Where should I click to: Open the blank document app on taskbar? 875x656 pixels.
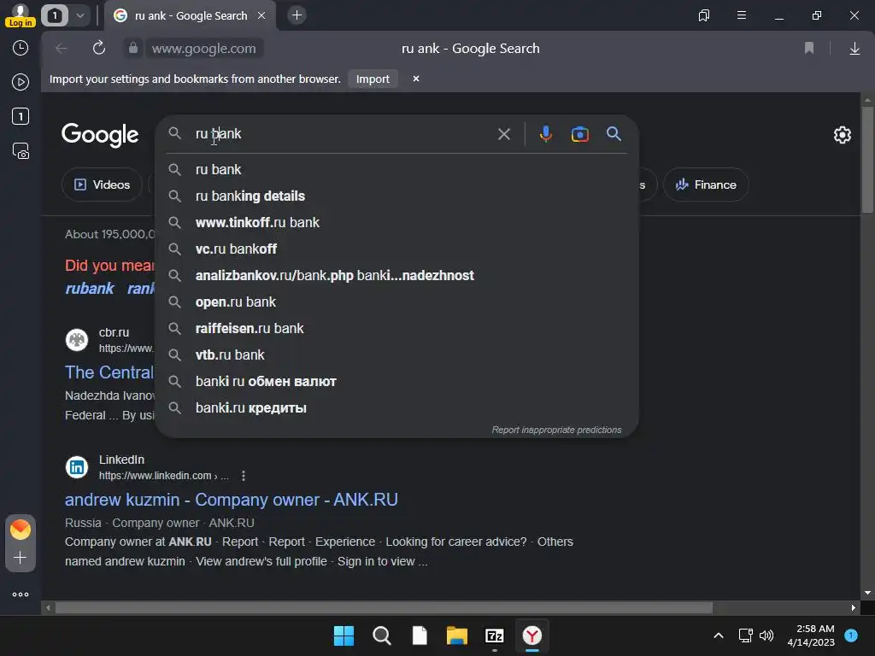(x=420, y=635)
